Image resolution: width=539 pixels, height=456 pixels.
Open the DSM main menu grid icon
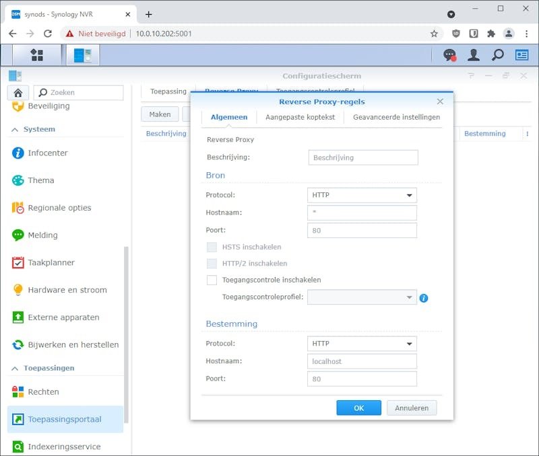coord(37,55)
